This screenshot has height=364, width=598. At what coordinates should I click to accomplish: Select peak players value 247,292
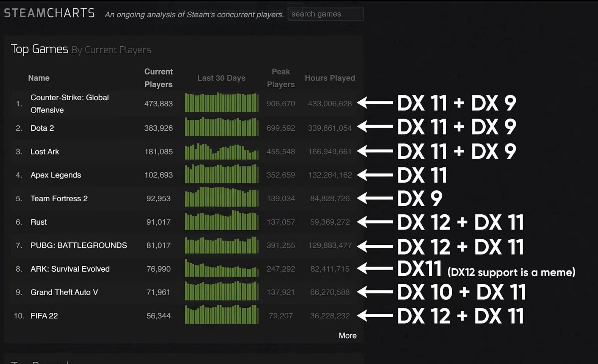[x=281, y=269]
